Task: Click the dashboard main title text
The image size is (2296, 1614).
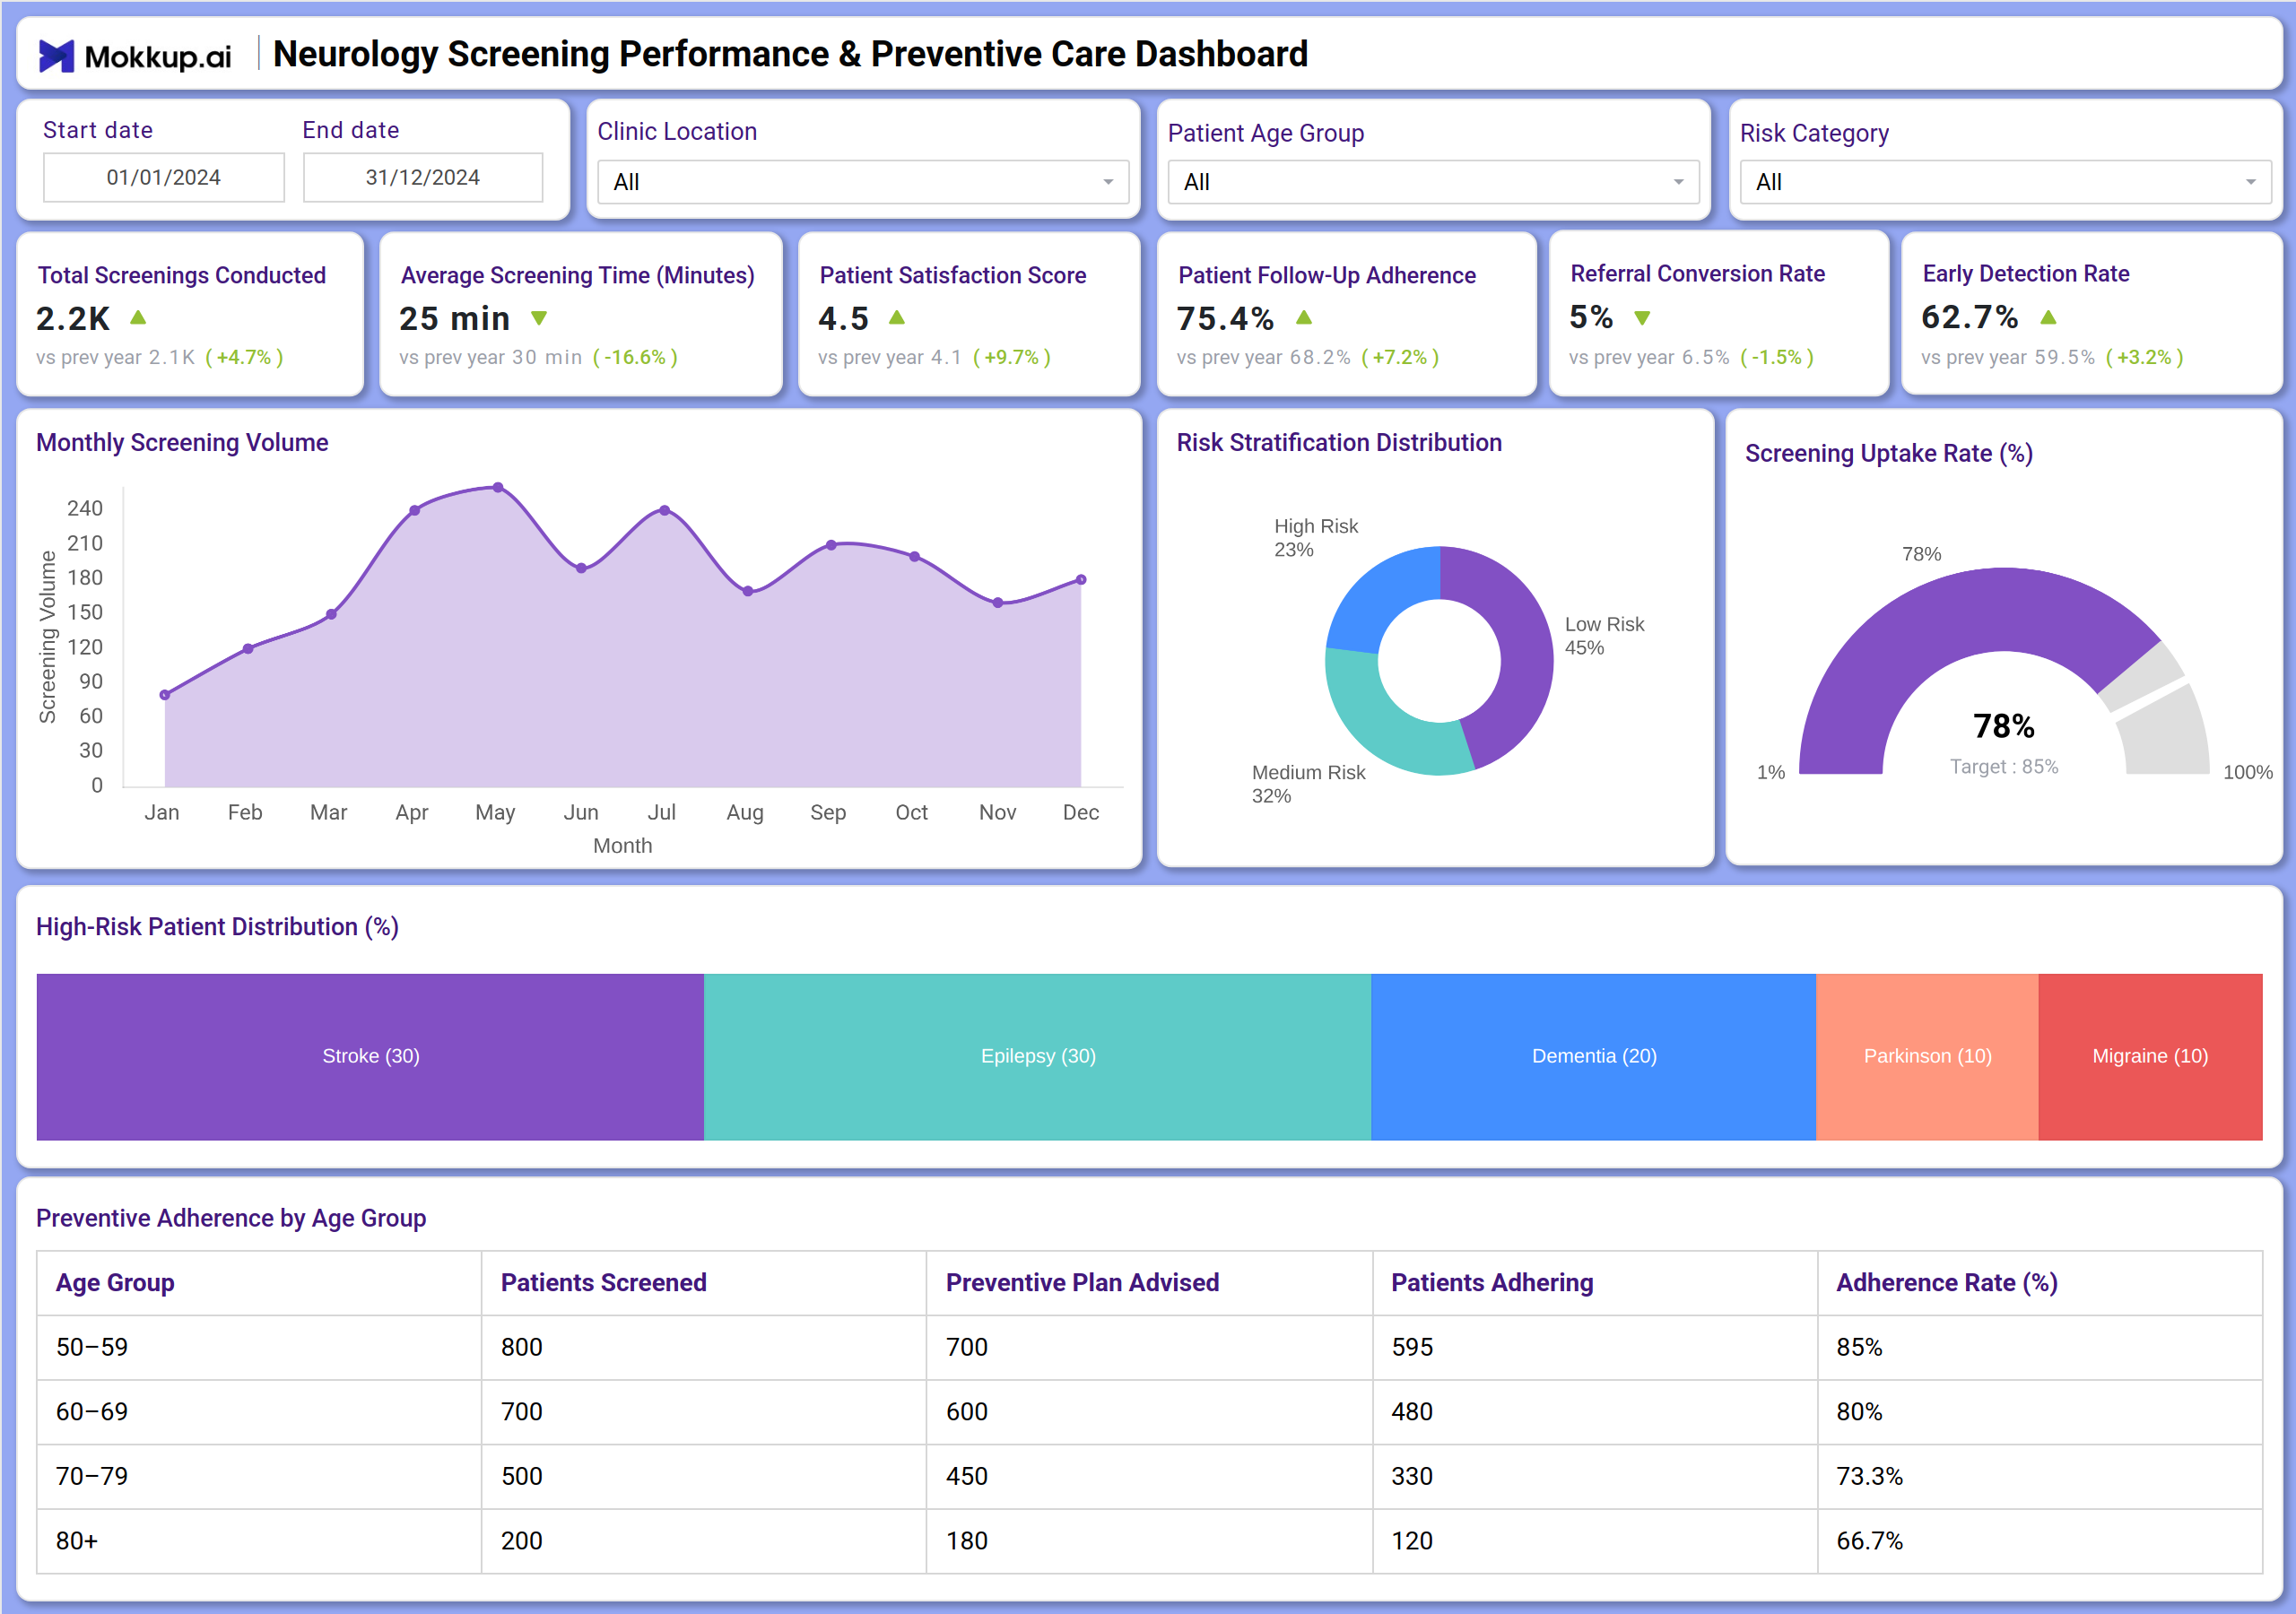Action: (790, 54)
